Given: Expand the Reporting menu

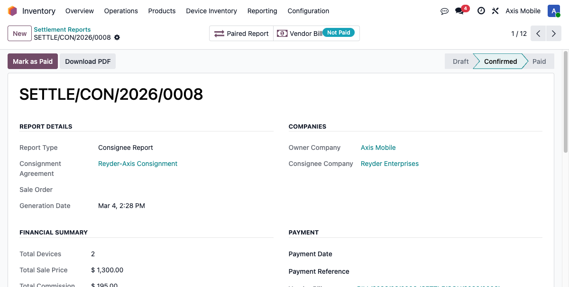Looking at the screenshot, I should click(262, 11).
